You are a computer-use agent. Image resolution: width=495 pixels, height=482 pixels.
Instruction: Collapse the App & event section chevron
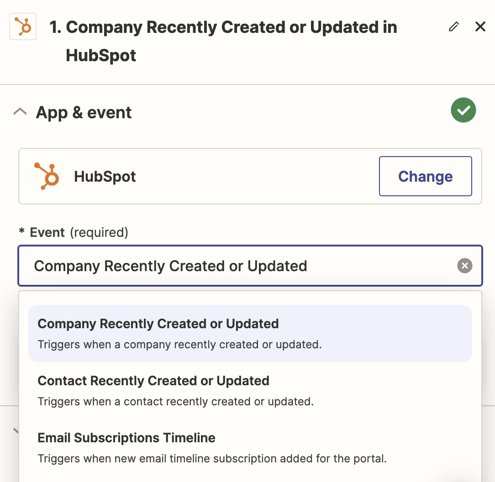tap(20, 112)
